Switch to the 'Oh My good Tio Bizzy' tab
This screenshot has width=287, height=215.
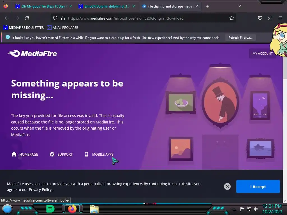43,6
